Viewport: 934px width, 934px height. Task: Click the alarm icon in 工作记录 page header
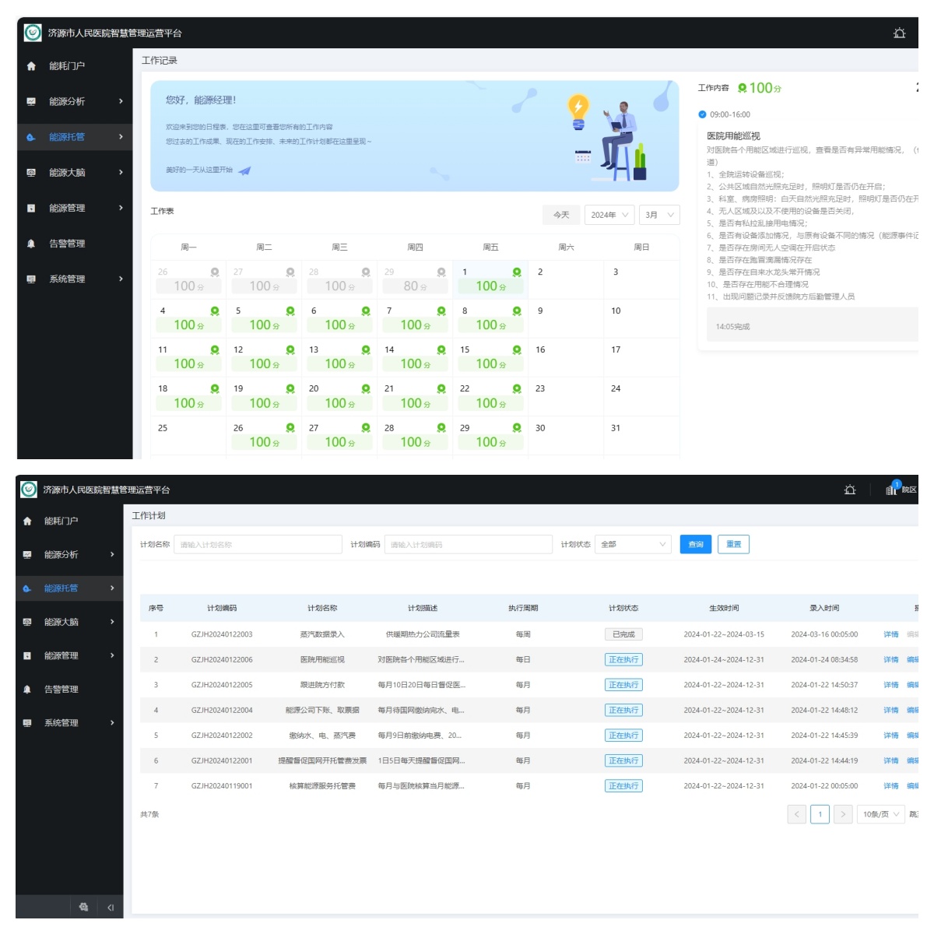tap(899, 33)
